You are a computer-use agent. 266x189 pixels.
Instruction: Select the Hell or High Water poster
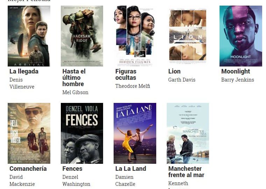29,133
